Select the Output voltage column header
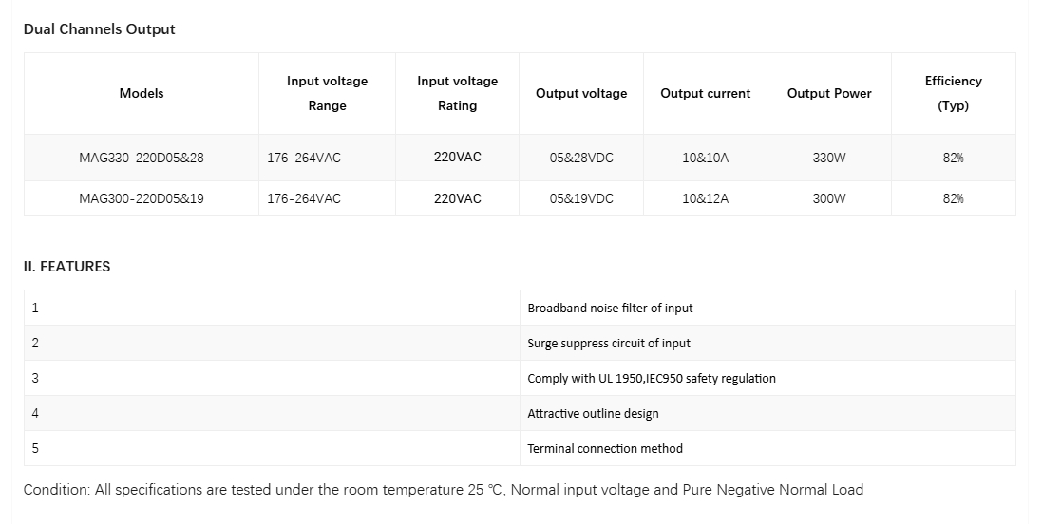Viewport: 1061px width, 524px height. pos(581,93)
